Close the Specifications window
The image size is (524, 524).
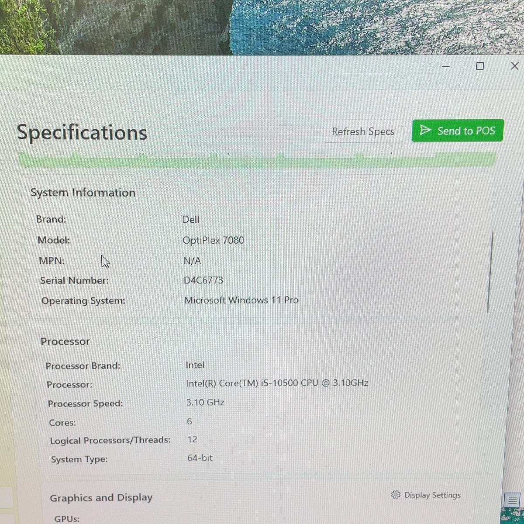[514, 66]
